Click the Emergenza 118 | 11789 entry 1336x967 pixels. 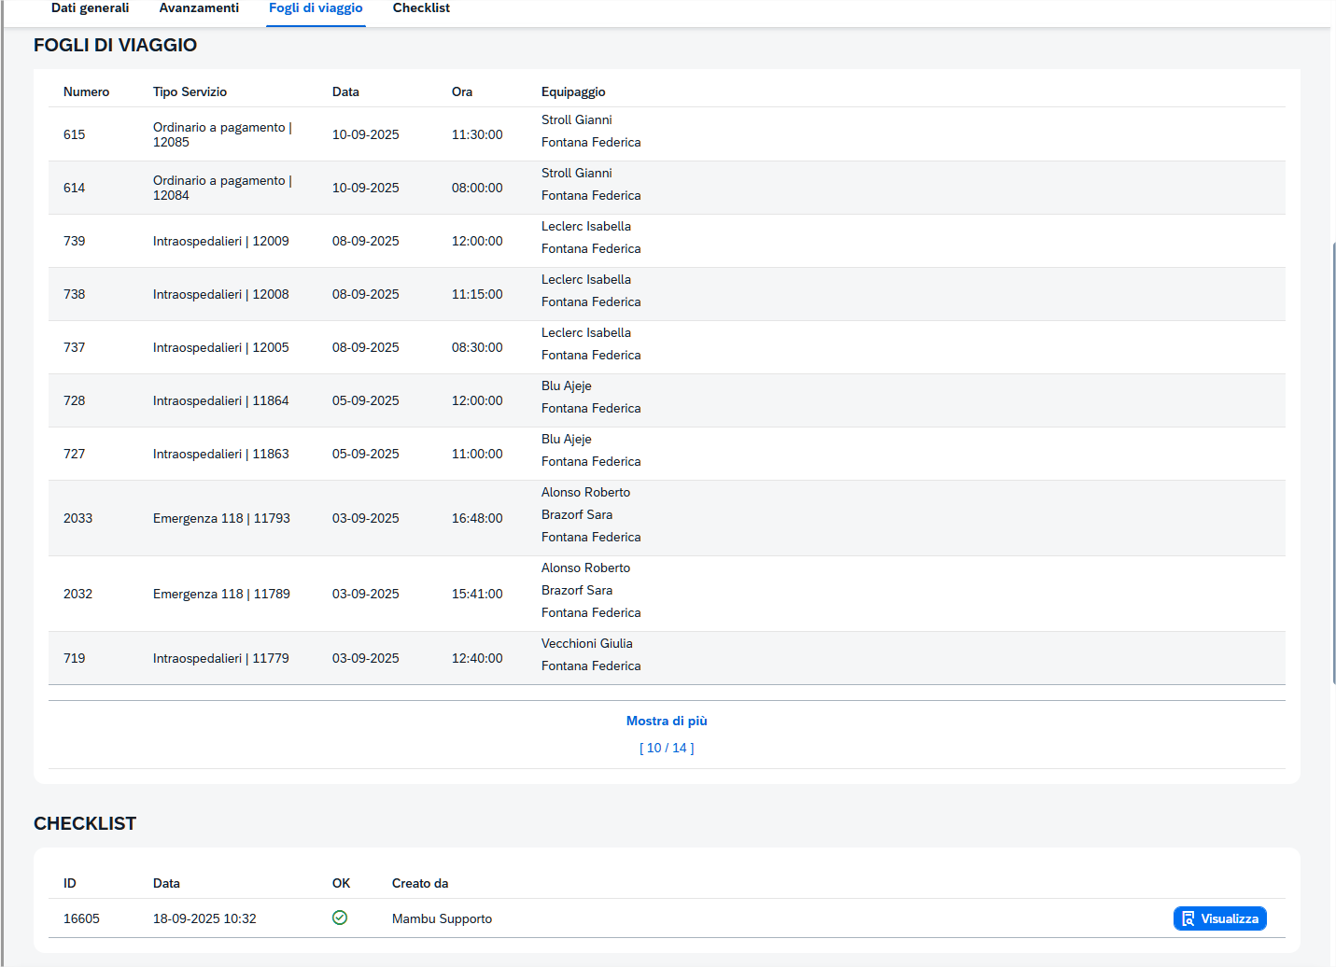coord(221,594)
